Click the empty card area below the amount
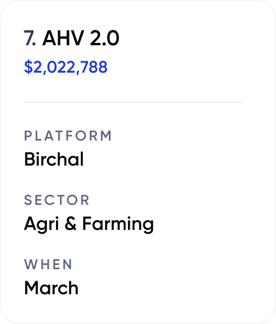276x324 pixels. tap(133, 88)
